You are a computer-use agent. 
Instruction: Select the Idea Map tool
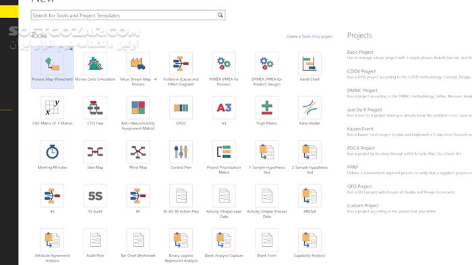[x=95, y=152]
